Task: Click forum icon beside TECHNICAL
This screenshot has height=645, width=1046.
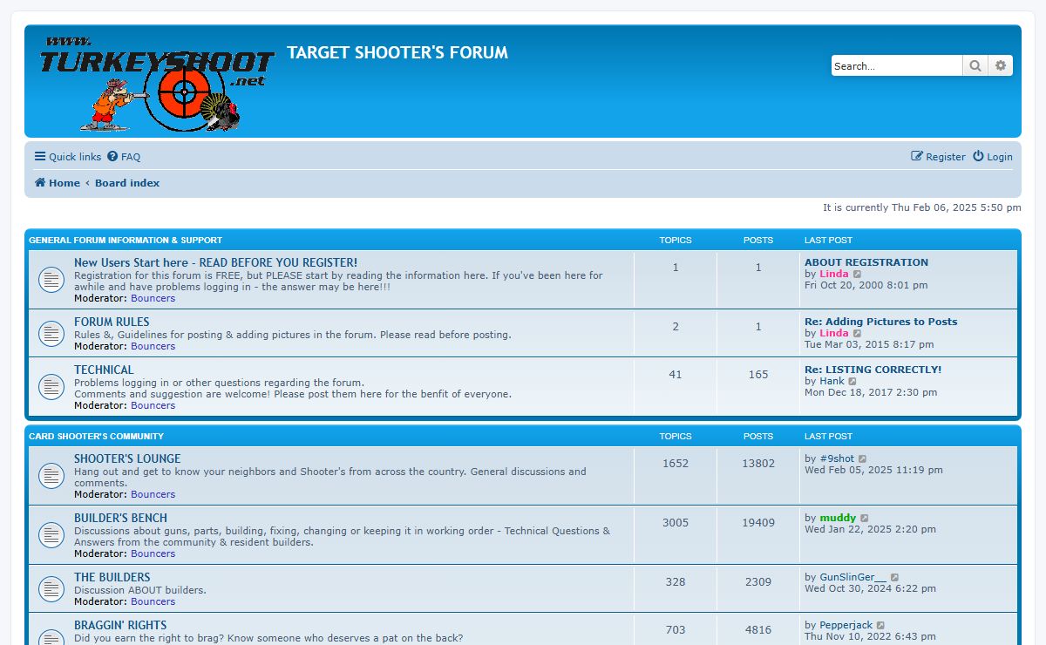Action: (51, 386)
